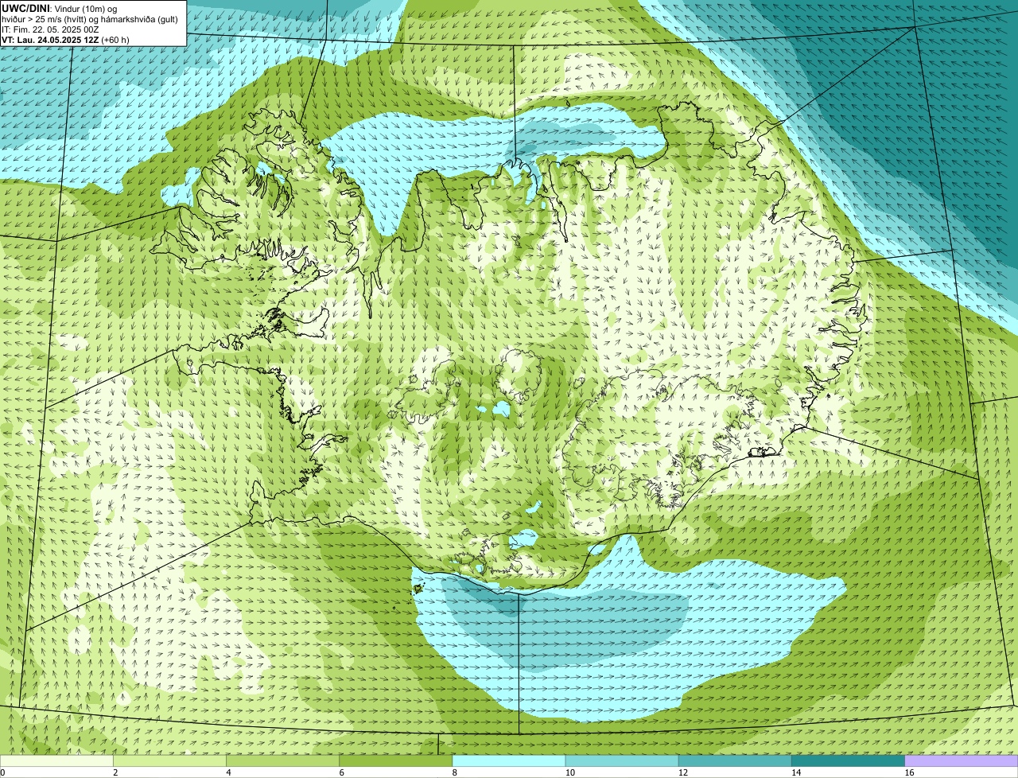Click the 14-16 m/s dark teal legend swatch

click(x=849, y=760)
